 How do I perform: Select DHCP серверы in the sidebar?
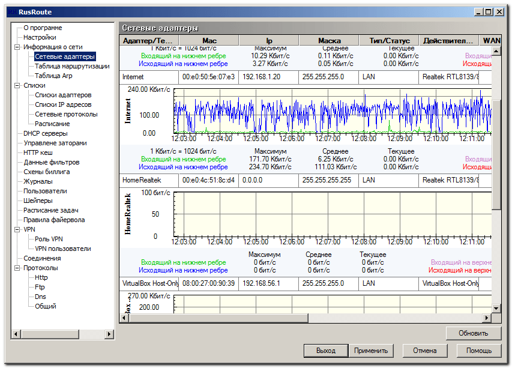point(45,133)
